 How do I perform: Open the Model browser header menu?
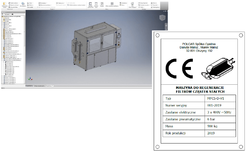tap(4, 12)
